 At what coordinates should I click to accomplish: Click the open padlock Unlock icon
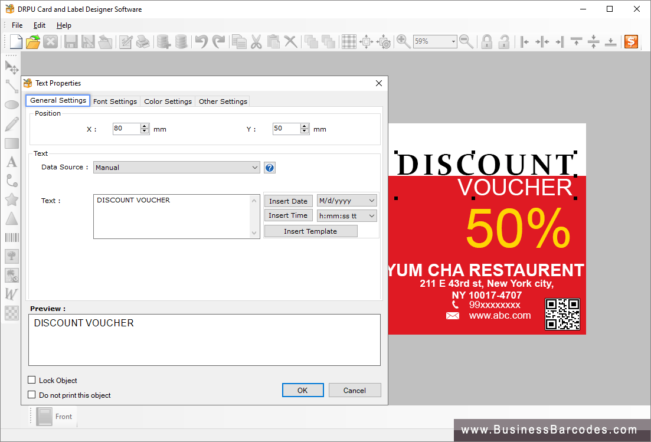coord(504,41)
